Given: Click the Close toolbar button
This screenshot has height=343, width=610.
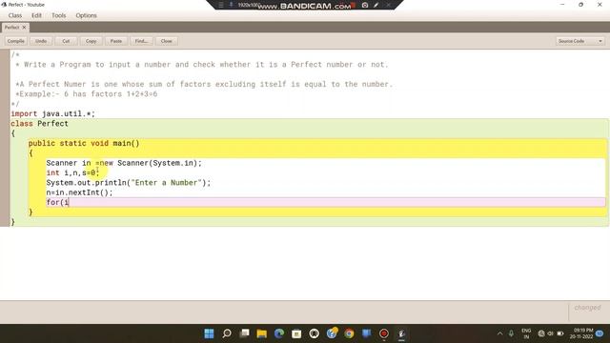Looking at the screenshot, I should (x=167, y=41).
